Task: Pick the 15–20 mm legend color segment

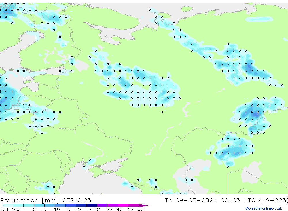Action: click(71, 205)
